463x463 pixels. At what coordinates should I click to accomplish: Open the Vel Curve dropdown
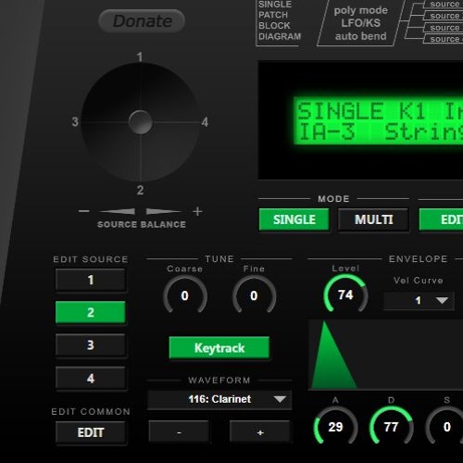tap(419, 300)
